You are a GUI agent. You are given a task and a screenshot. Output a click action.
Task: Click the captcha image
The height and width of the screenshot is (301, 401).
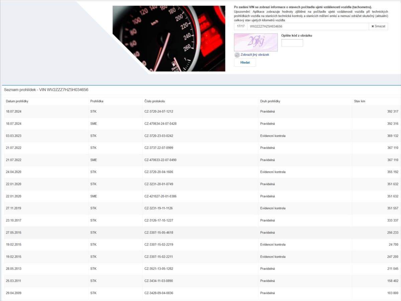coord(256,42)
